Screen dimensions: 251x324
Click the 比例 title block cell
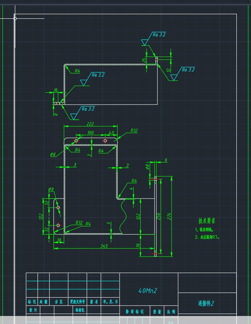click(x=171, y=312)
